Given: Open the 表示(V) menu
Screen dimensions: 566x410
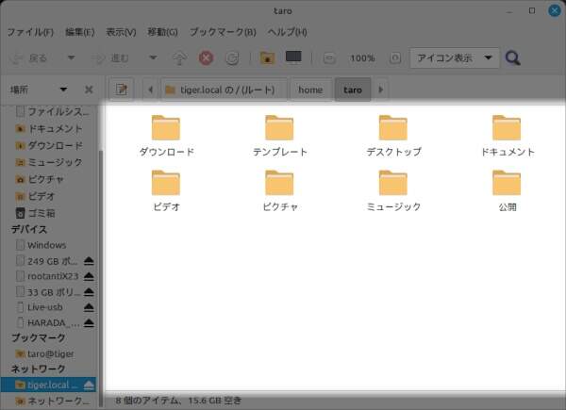Looking at the screenshot, I should pos(121,32).
